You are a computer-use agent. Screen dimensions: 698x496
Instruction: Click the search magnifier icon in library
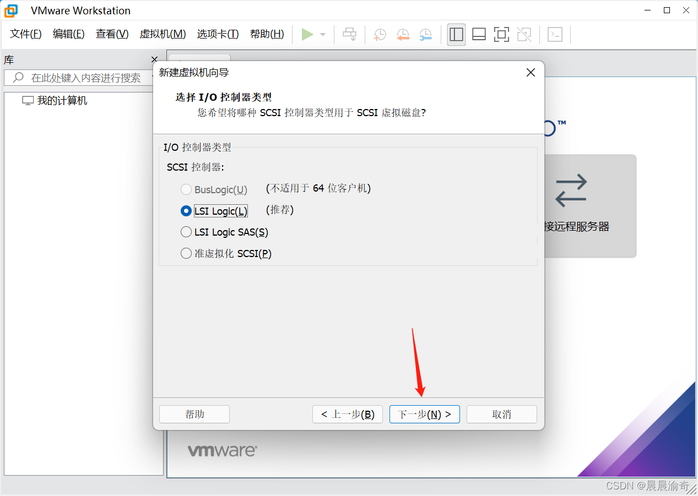coord(18,78)
